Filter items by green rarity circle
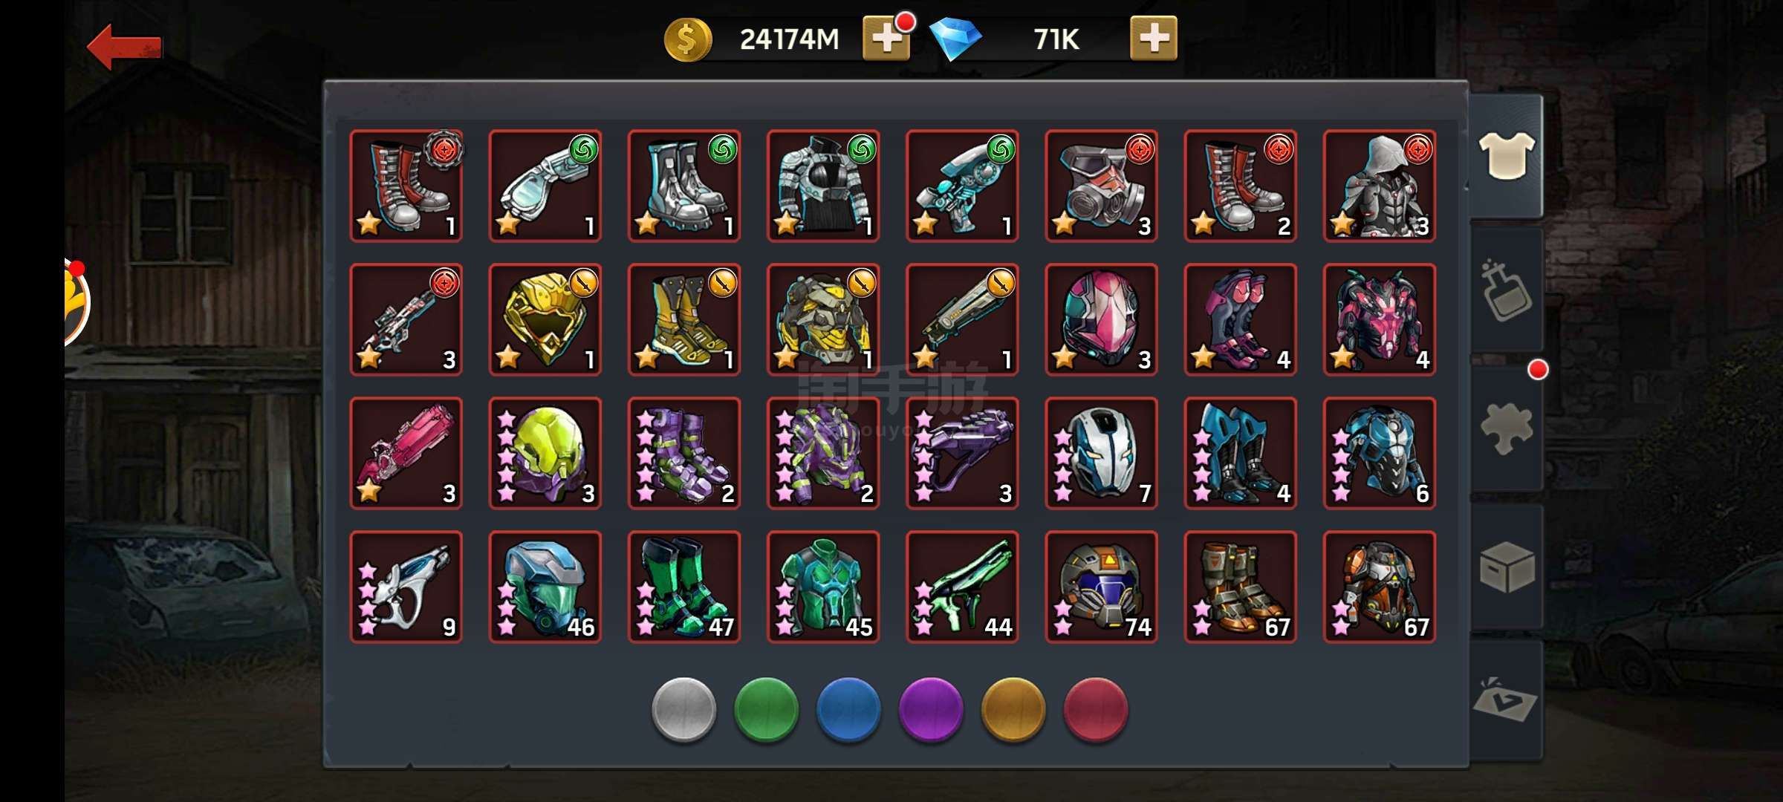 click(x=766, y=710)
